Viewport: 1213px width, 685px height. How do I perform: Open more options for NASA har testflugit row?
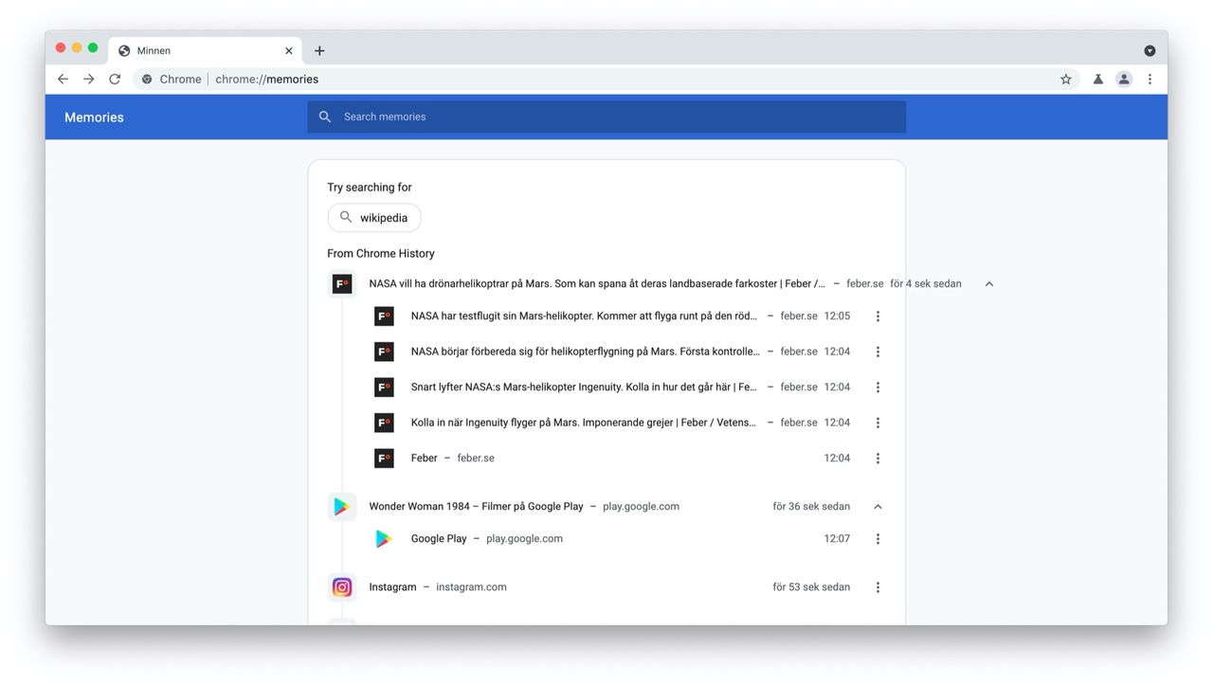pos(878,316)
